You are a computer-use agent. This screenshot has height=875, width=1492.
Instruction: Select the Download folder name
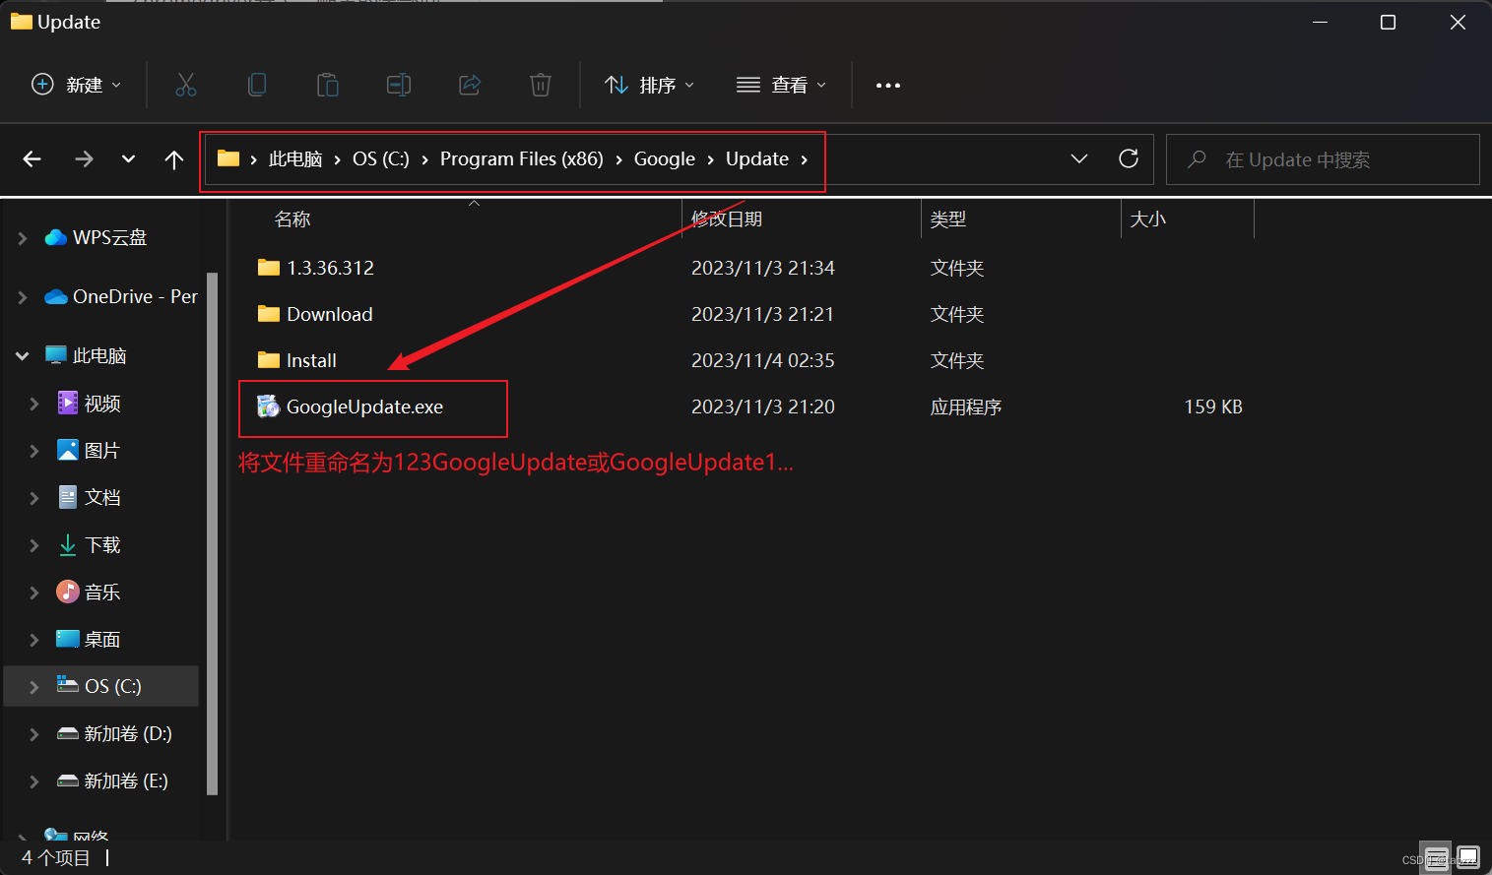pos(330,314)
